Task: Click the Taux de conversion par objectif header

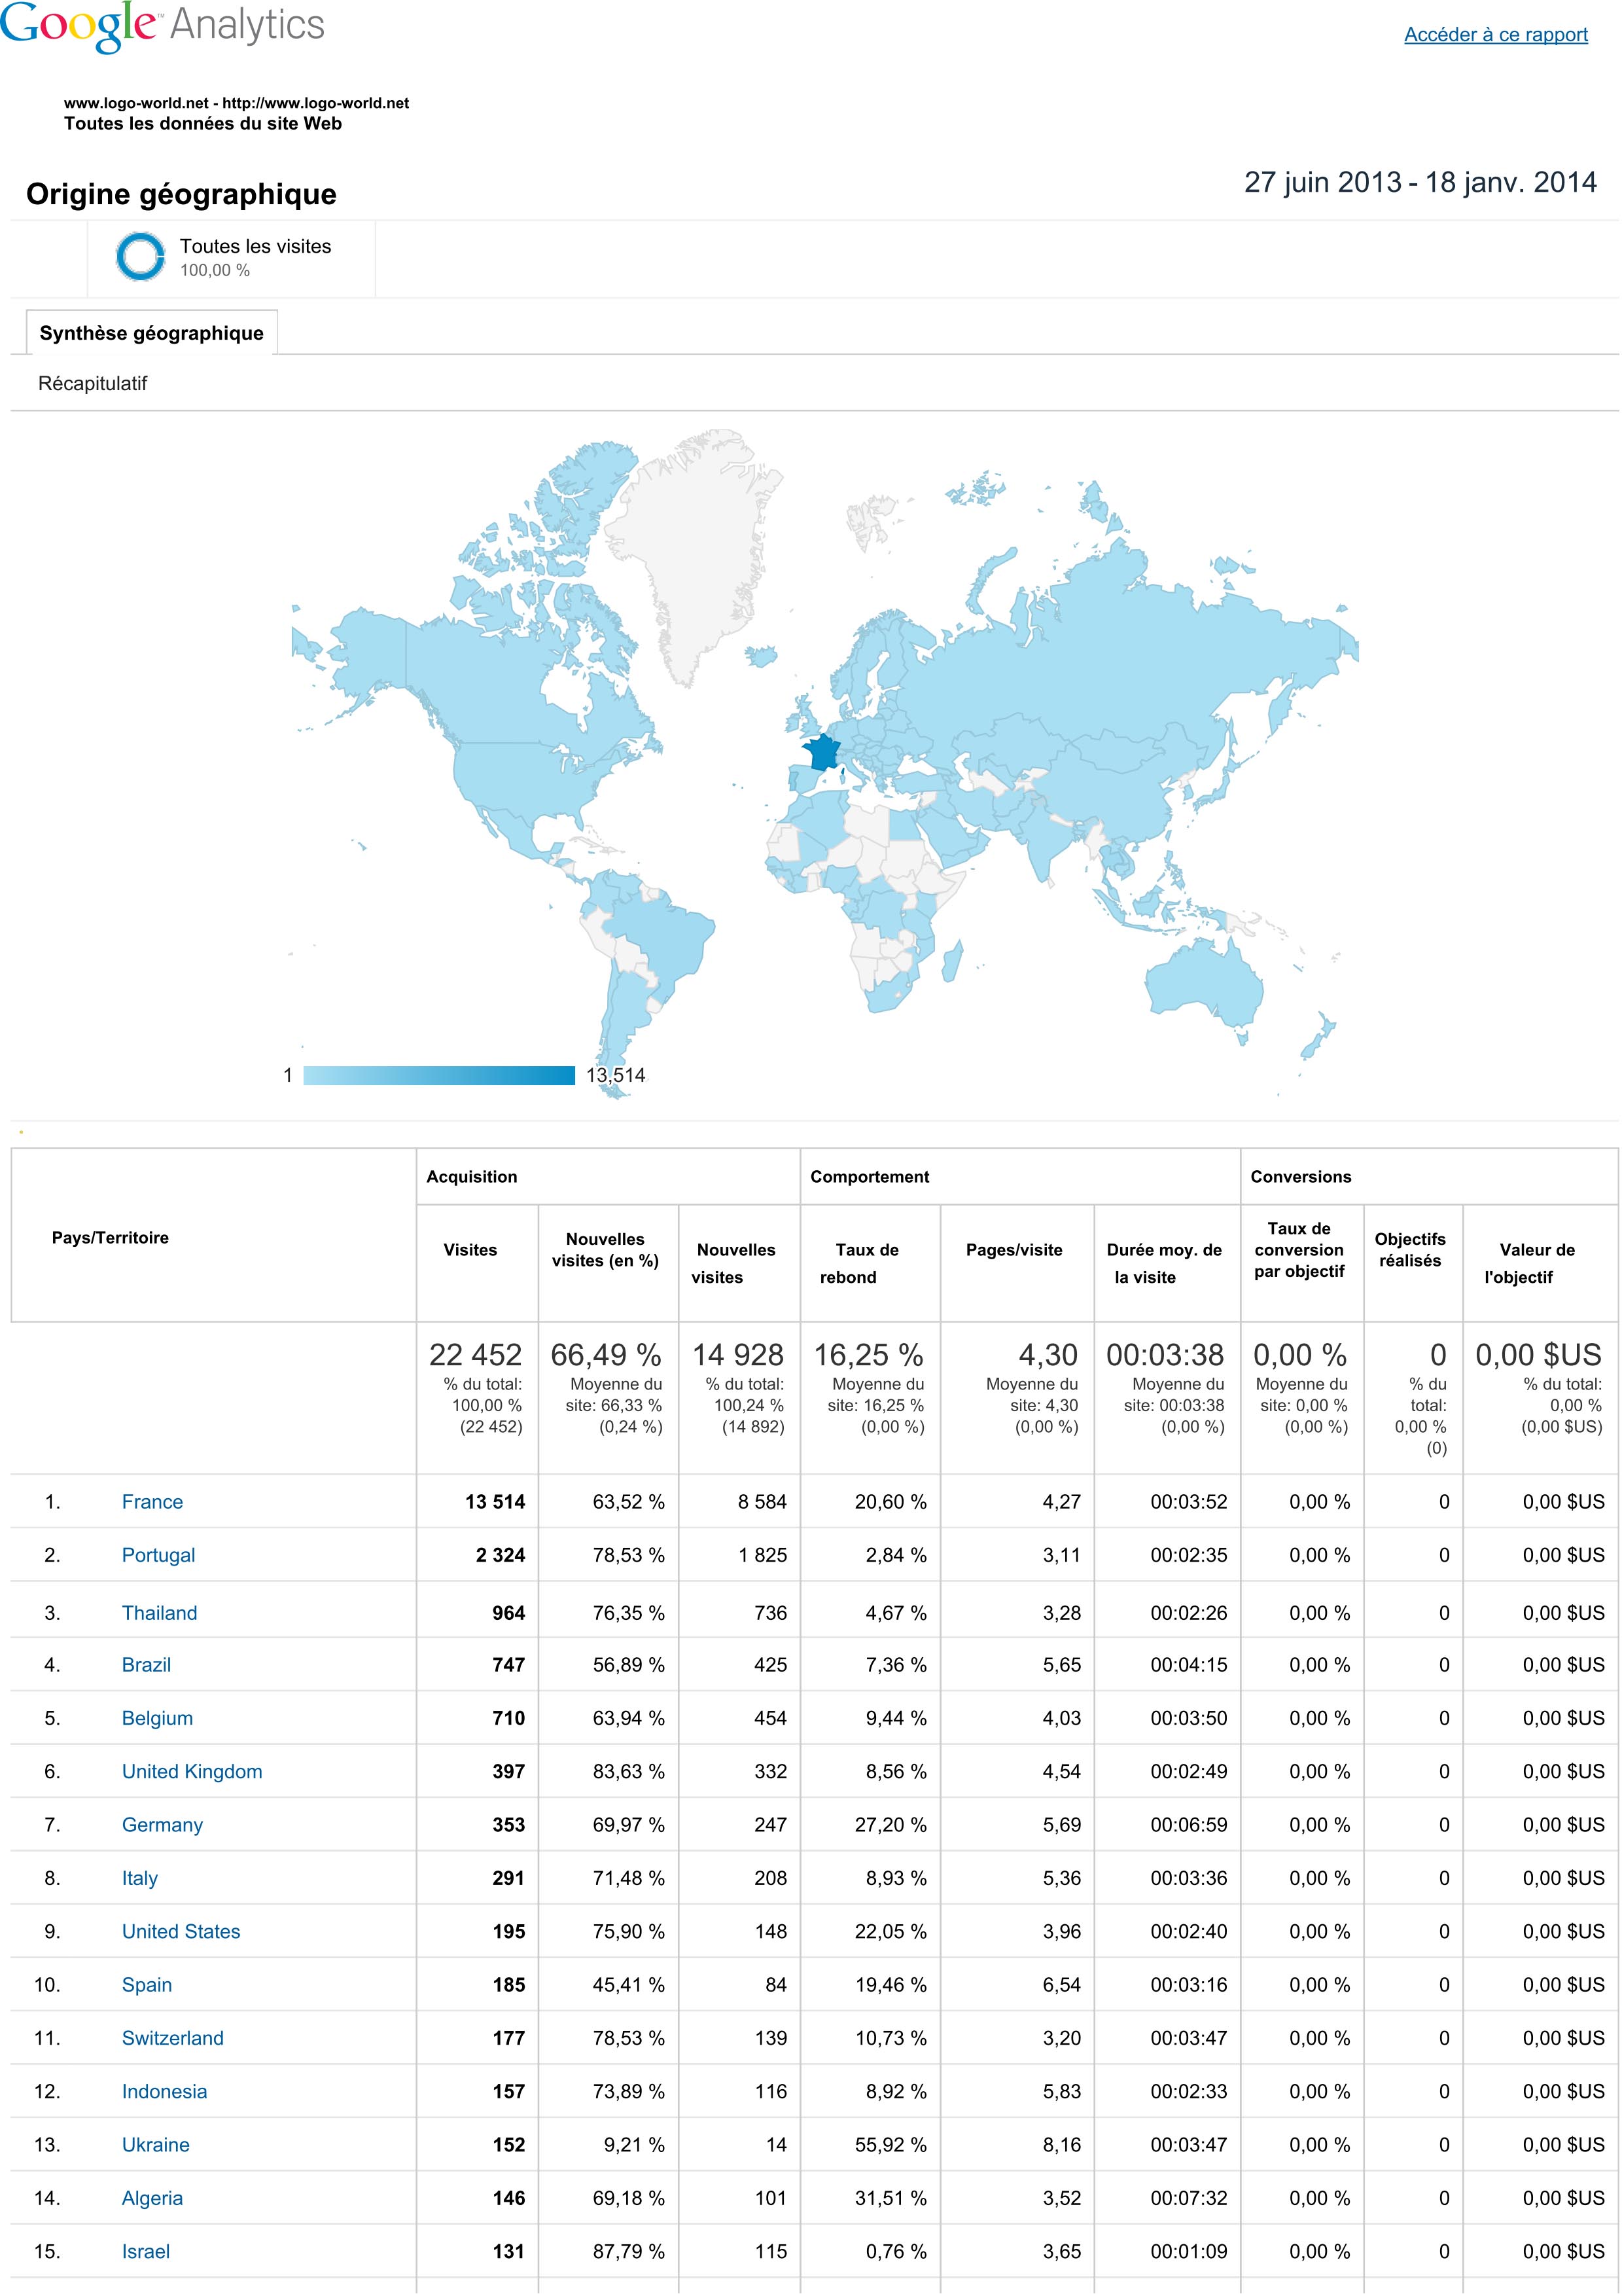Action: click(x=1299, y=1250)
